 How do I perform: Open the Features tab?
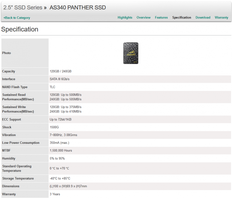coord(161,17)
